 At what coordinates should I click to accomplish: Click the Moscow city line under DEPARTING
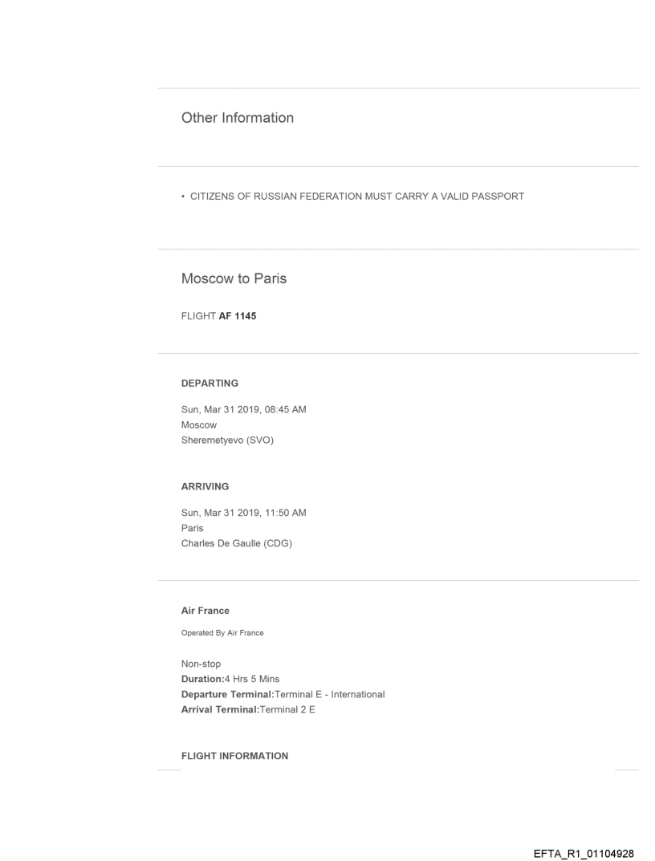[x=198, y=424]
